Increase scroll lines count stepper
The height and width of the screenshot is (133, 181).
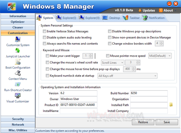pos(138,61)
